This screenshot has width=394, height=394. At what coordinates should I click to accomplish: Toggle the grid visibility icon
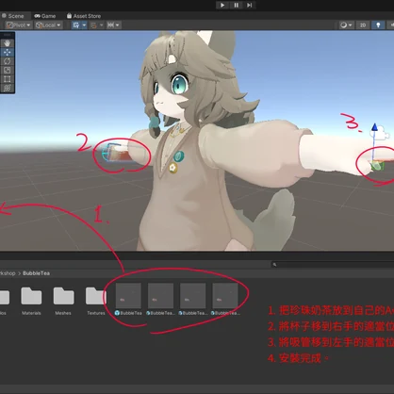click(x=76, y=25)
